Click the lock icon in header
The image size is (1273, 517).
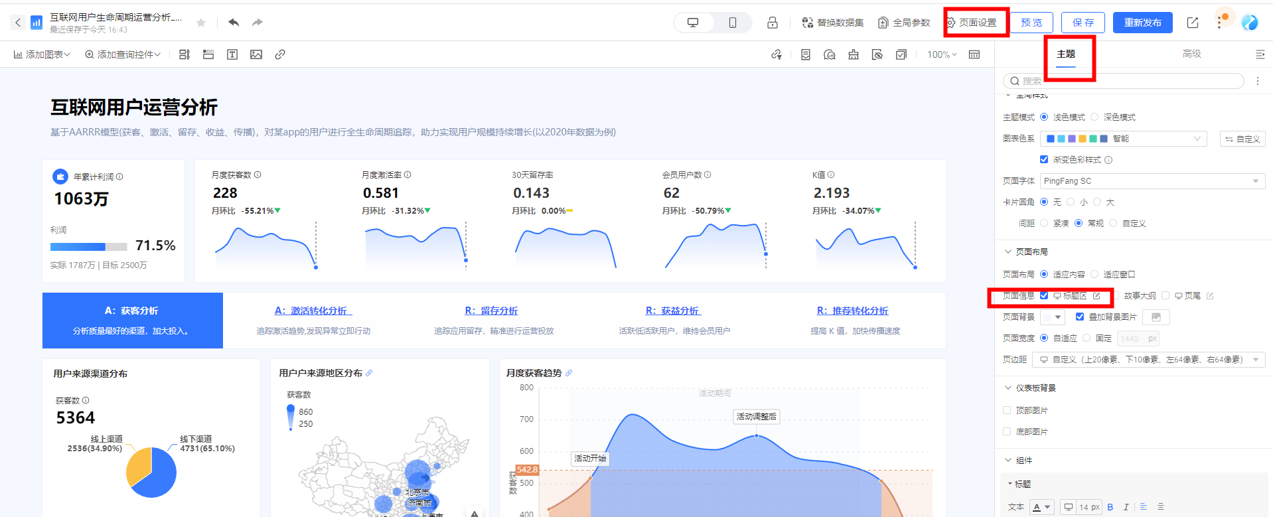coord(773,23)
